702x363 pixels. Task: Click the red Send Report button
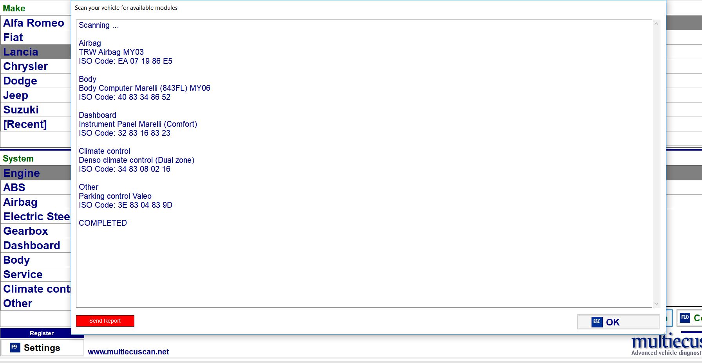click(x=105, y=321)
